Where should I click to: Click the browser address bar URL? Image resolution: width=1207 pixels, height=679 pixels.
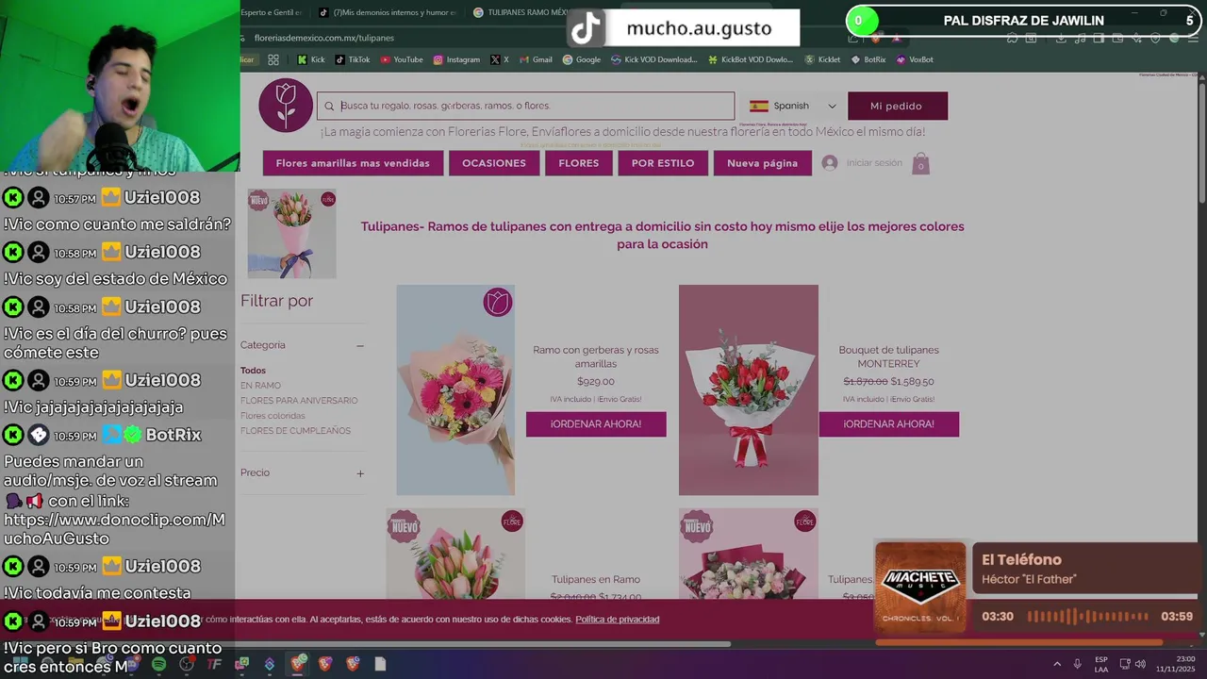click(324, 38)
